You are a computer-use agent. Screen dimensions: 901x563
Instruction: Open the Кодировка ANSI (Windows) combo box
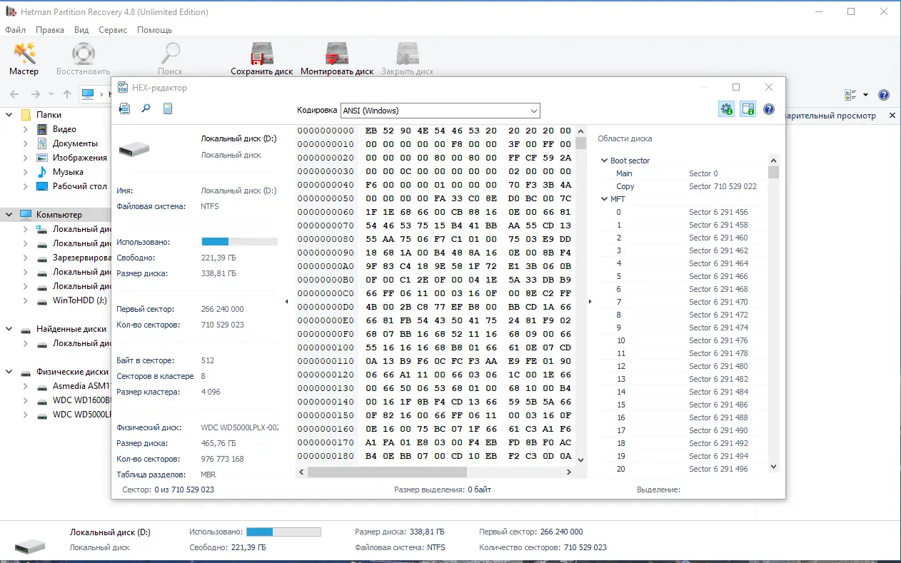[x=441, y=111]
